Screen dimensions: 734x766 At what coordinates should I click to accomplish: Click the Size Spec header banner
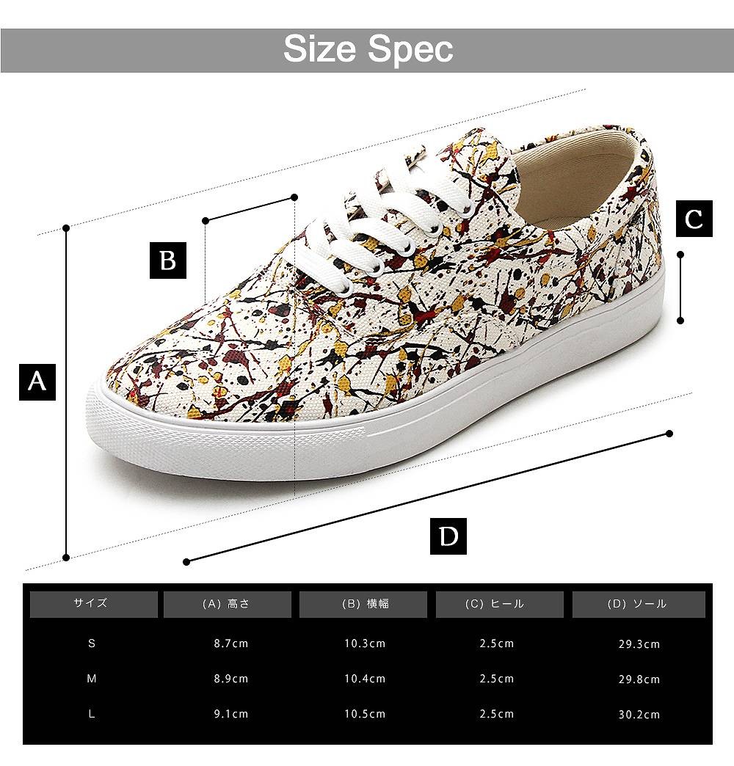(x=367, y=51)
